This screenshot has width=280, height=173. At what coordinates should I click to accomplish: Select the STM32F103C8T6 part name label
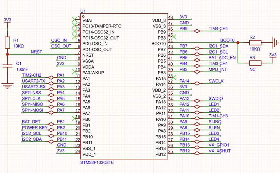(x=97, y=163)
